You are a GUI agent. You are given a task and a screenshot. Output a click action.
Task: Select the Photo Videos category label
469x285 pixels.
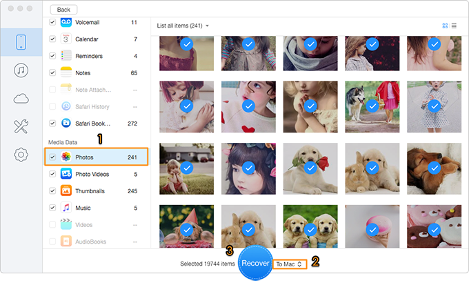(92, 174)
